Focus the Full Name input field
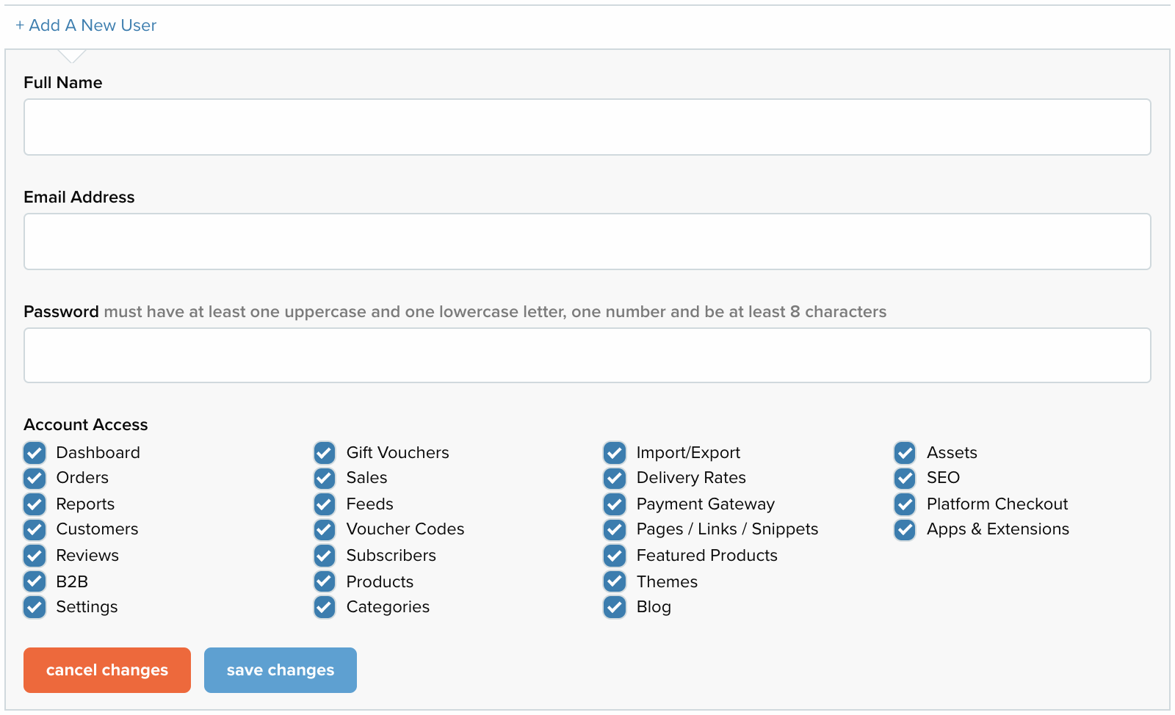Image resolution: width=1175 pixels, height=715 pixels. coord(587,127)
